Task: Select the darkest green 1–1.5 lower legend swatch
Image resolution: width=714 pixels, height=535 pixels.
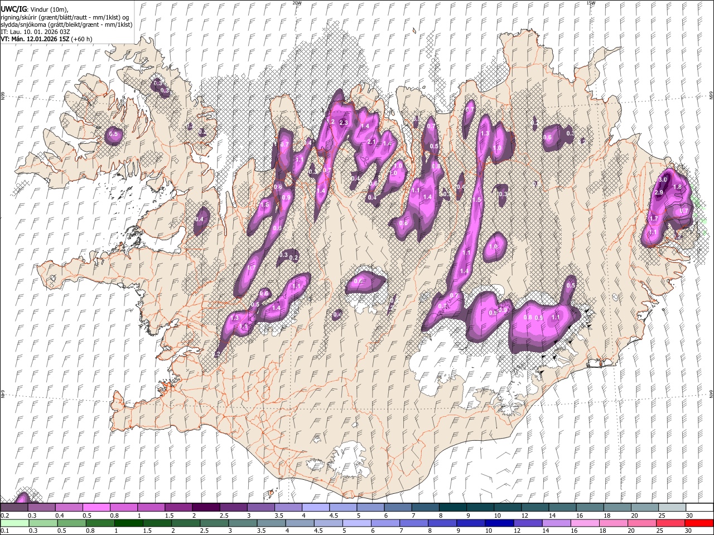Action: click(x=128, y=523)
